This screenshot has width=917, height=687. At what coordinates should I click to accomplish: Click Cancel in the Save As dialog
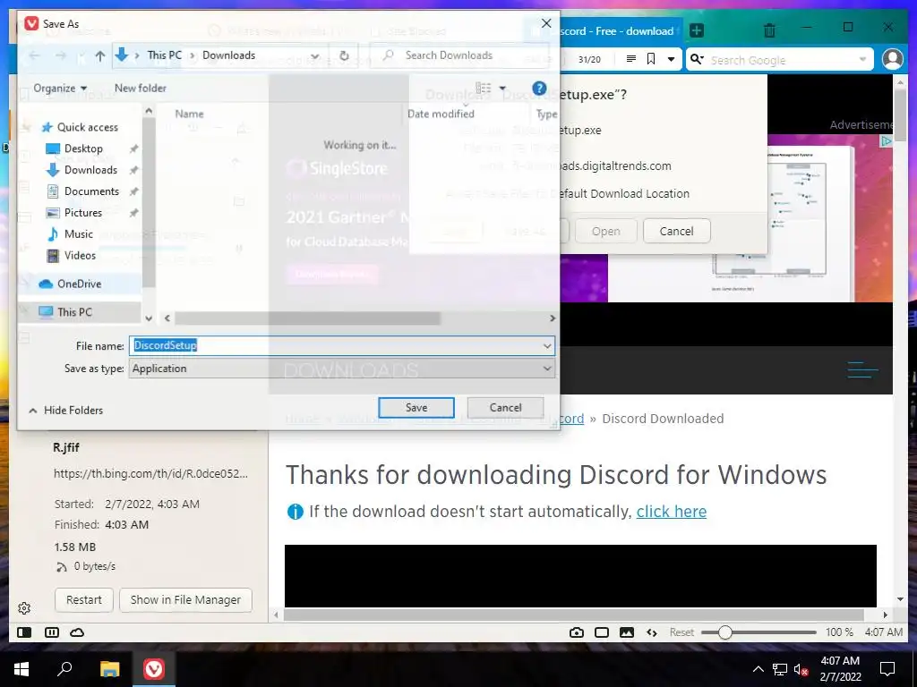pos(505,408)
